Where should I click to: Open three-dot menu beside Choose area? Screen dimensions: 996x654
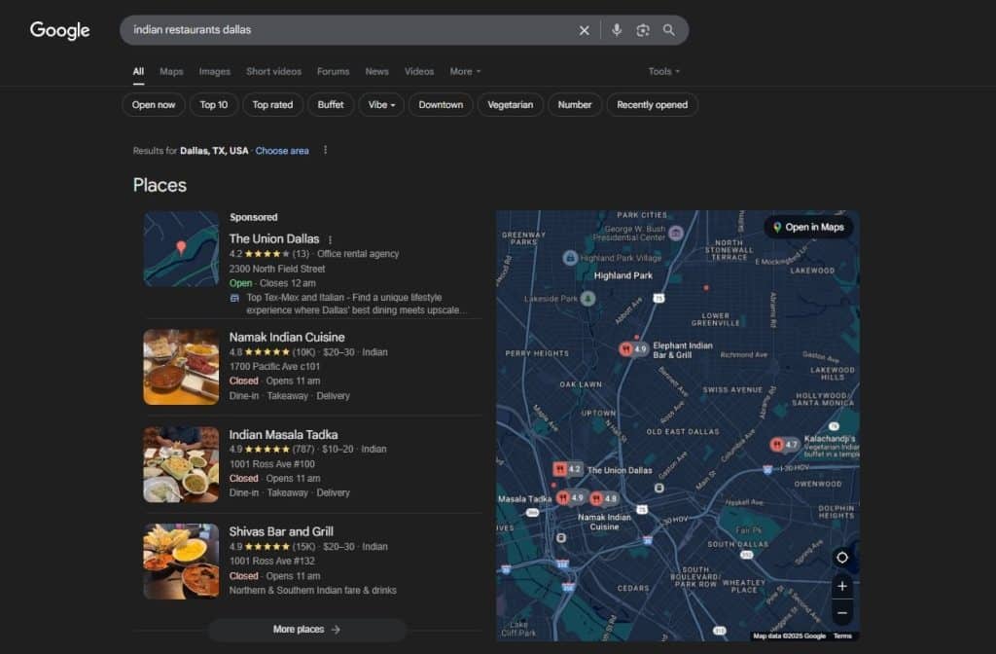pos(325,150)
